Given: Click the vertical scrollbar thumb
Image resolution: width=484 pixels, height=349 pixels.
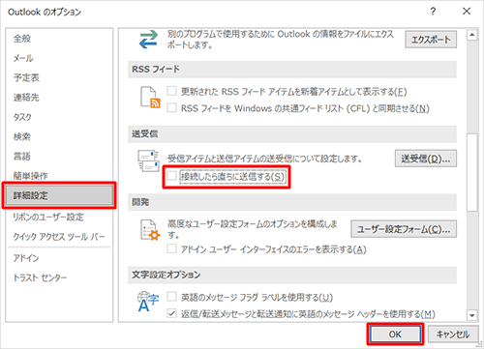Looking at the screenshot, I should click(x=472, y=172).
